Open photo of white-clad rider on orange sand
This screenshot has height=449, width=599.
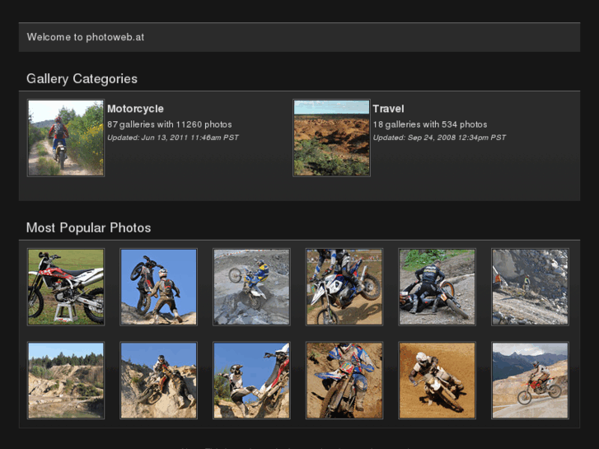[438, 381]
